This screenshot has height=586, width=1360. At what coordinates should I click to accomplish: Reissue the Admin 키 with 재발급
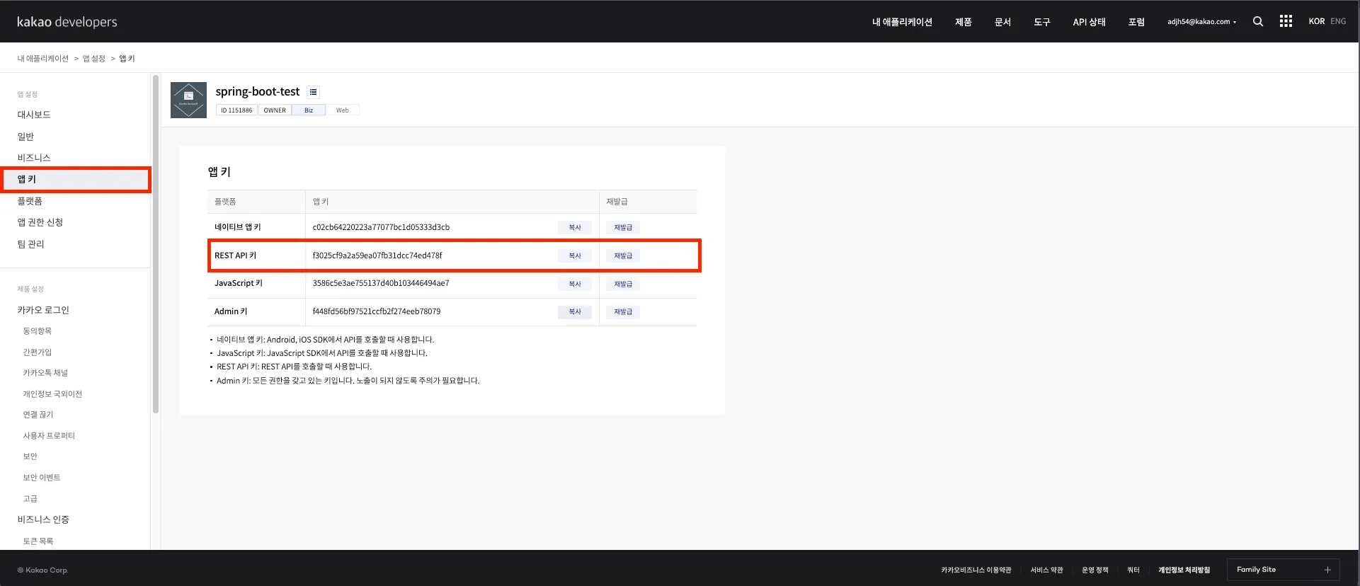[623, 312]
